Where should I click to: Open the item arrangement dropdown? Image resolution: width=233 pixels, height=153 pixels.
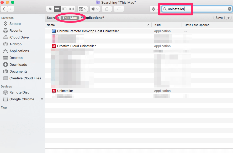click(x=83, y=9)
